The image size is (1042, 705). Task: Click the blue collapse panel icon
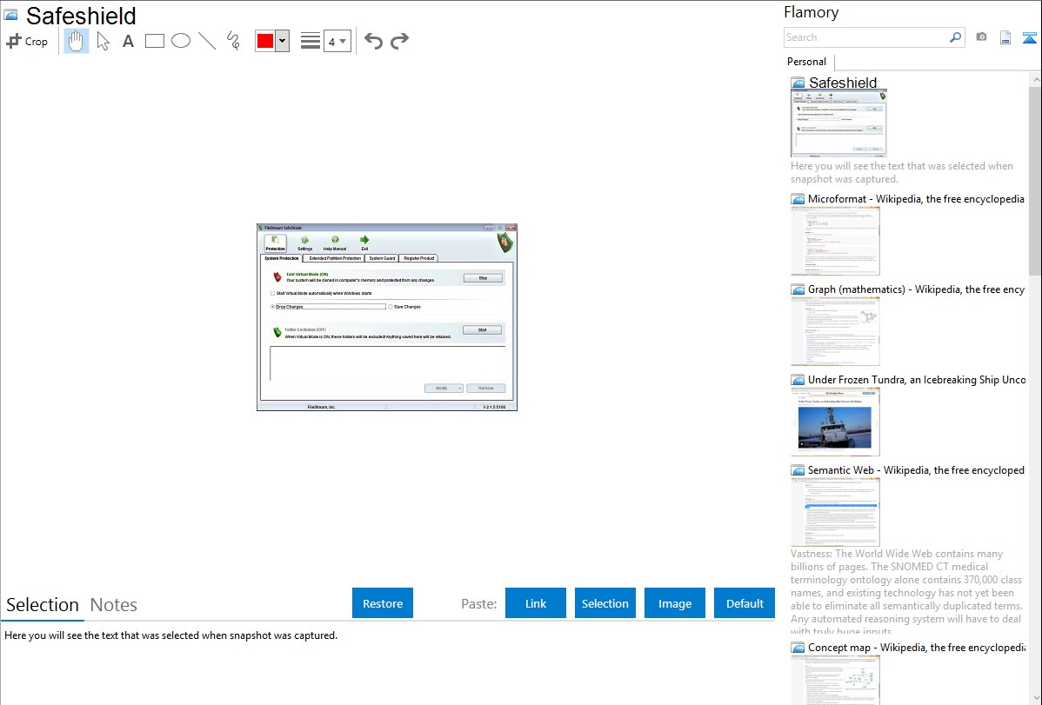tap(1029, 37)
